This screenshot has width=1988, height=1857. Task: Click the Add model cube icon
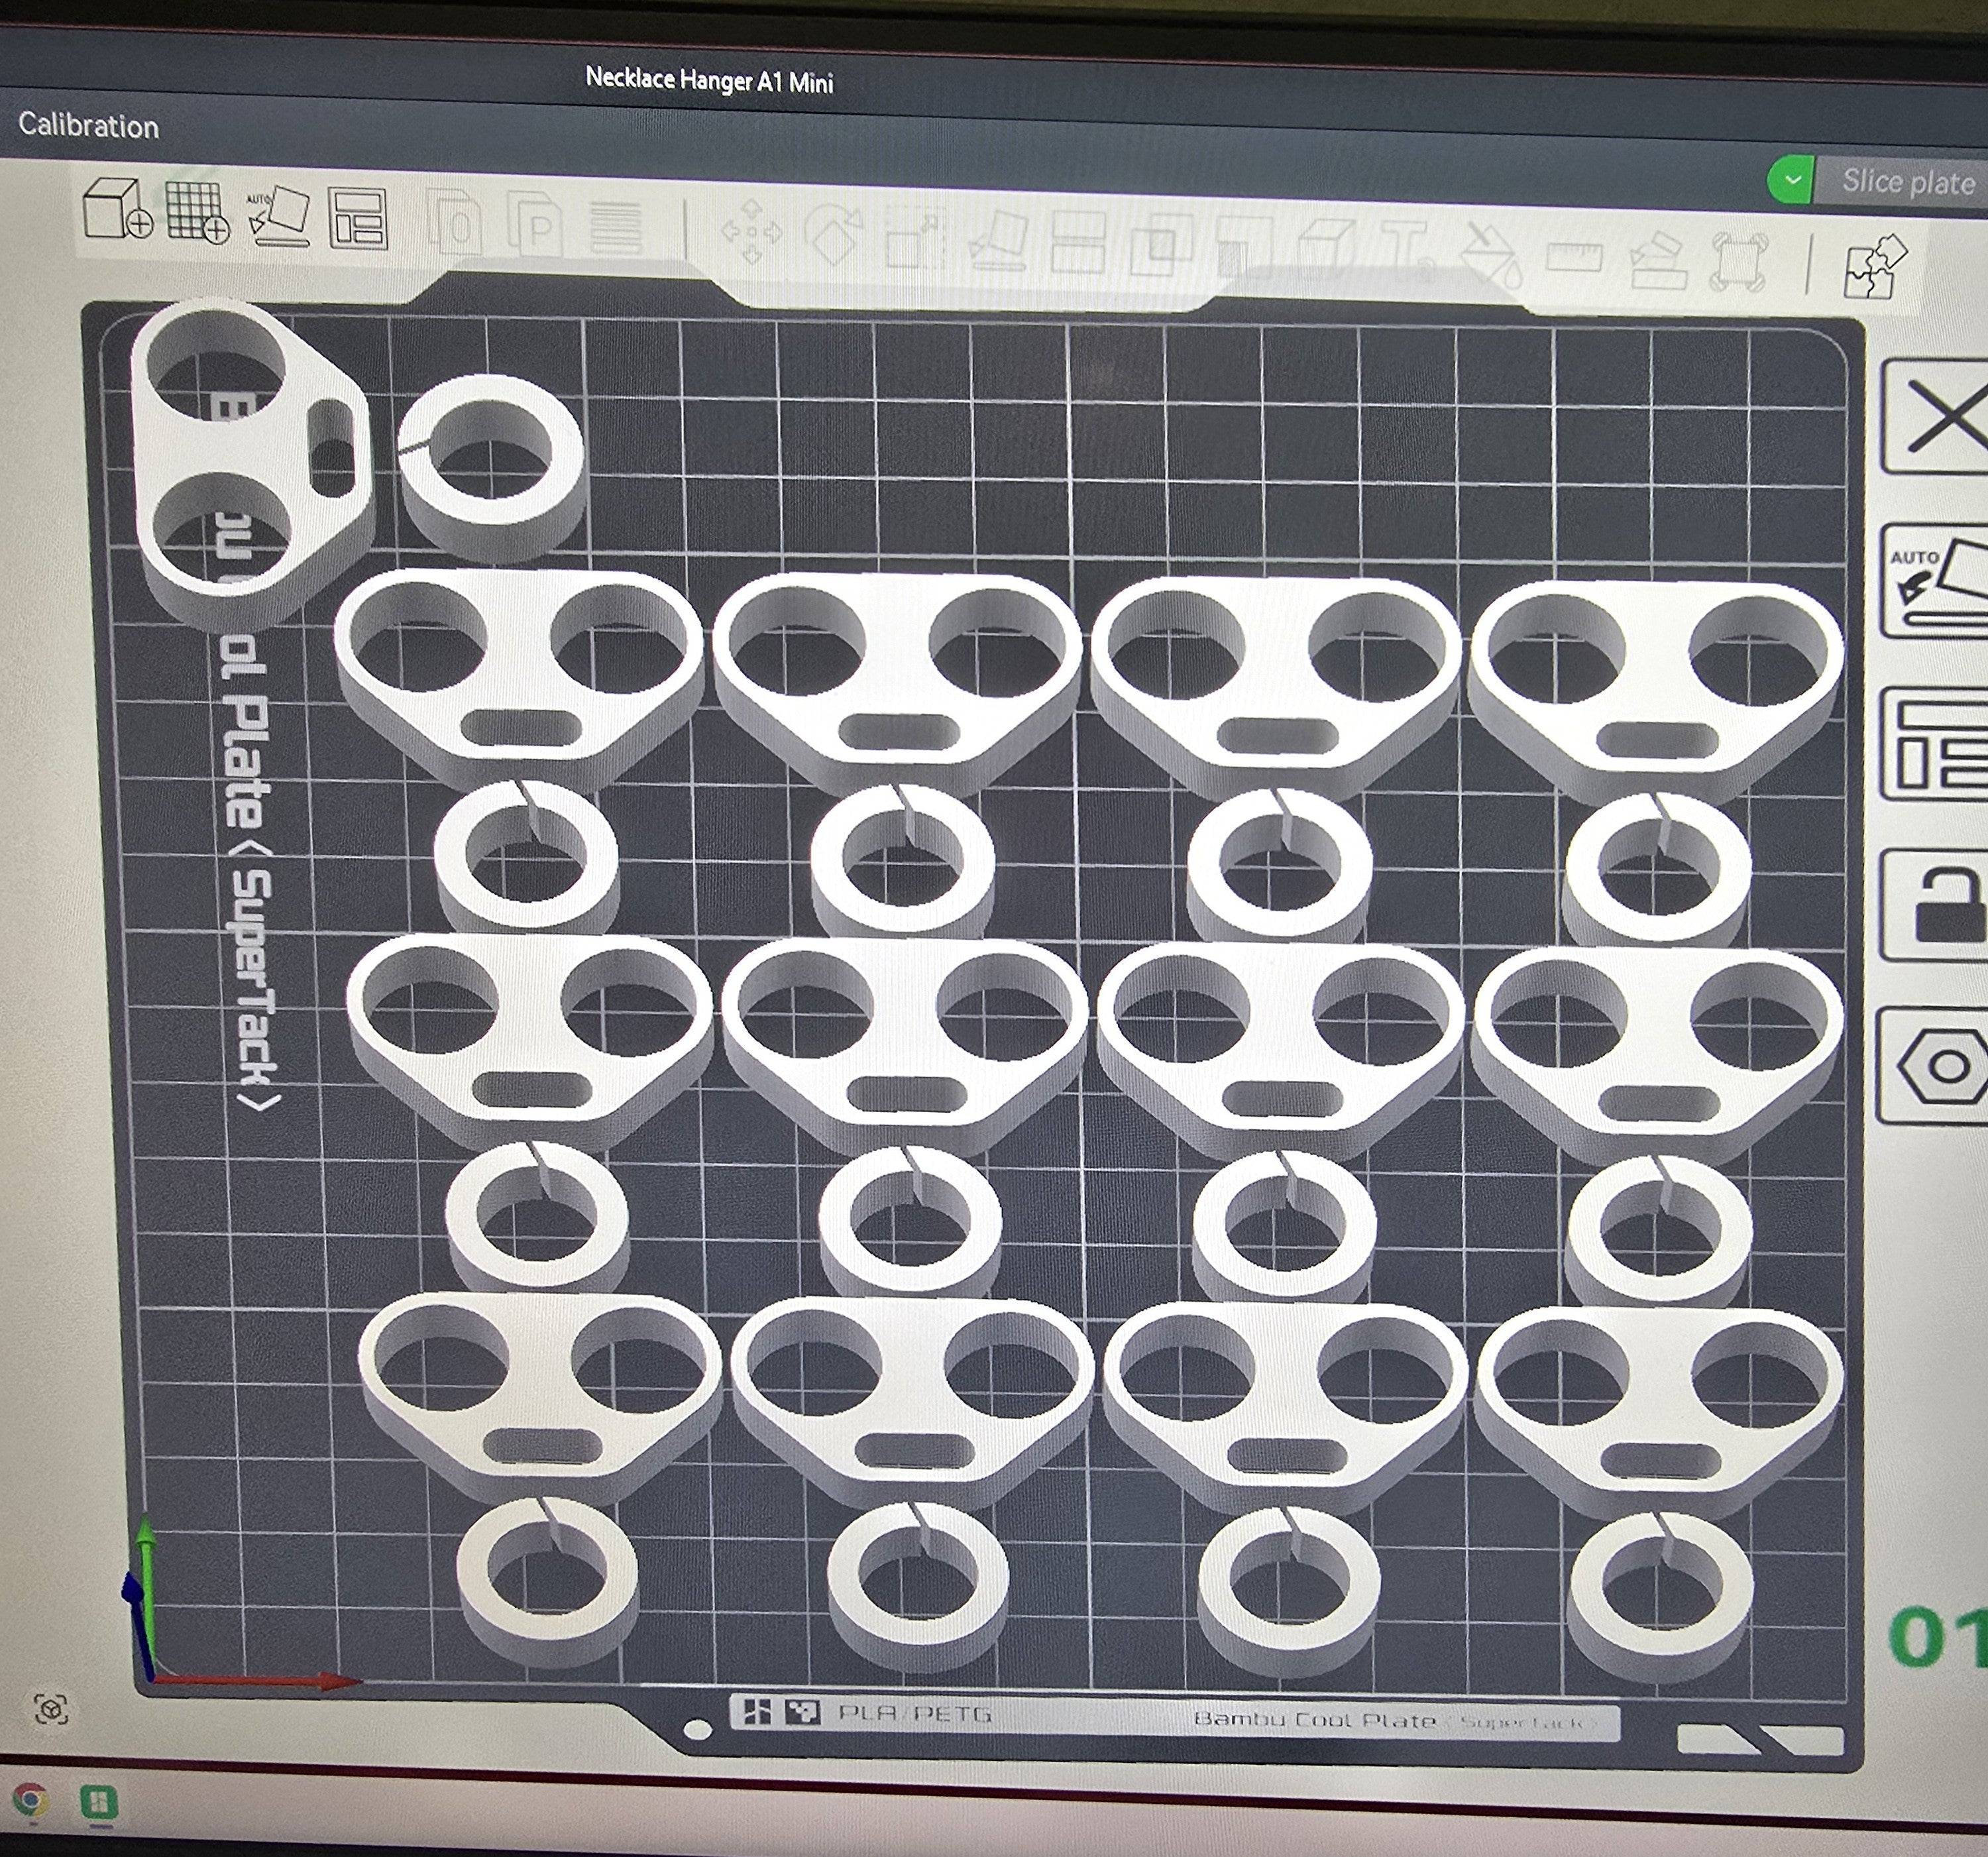[x=116, y=209]
